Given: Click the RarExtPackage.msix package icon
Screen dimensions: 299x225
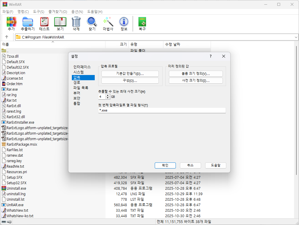Looking at the screenshot, I should click(4, 144).
